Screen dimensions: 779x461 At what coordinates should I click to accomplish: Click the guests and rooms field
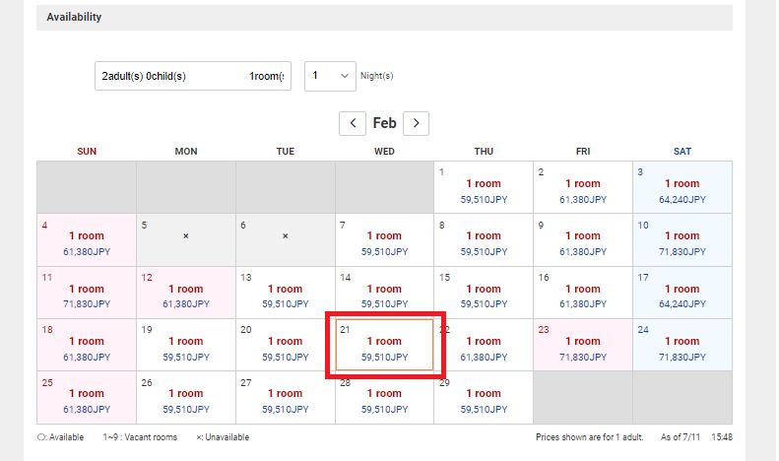tap(194, 76)
